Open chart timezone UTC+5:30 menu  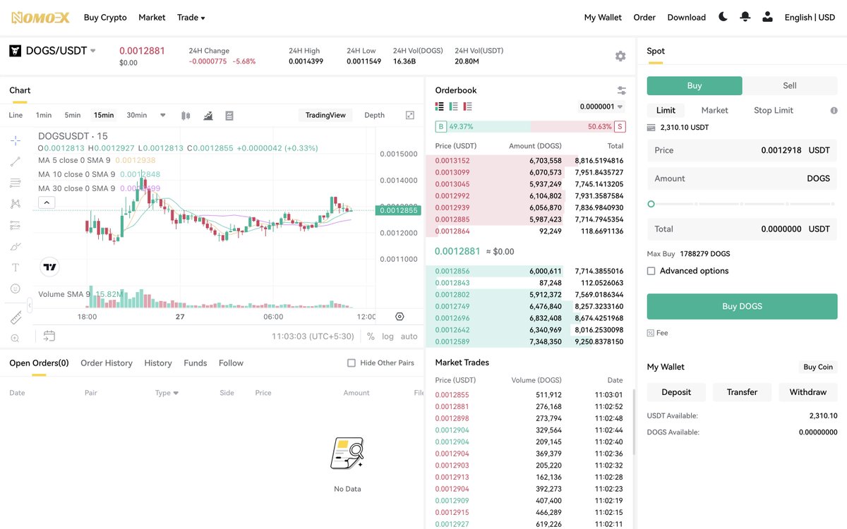tap(313, 336)
